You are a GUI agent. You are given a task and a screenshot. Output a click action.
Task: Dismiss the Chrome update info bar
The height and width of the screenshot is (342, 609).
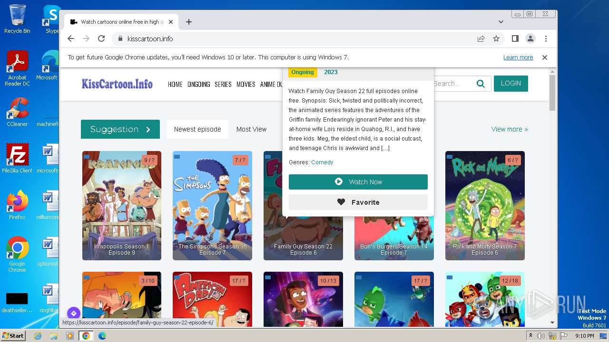pos(545,57)
